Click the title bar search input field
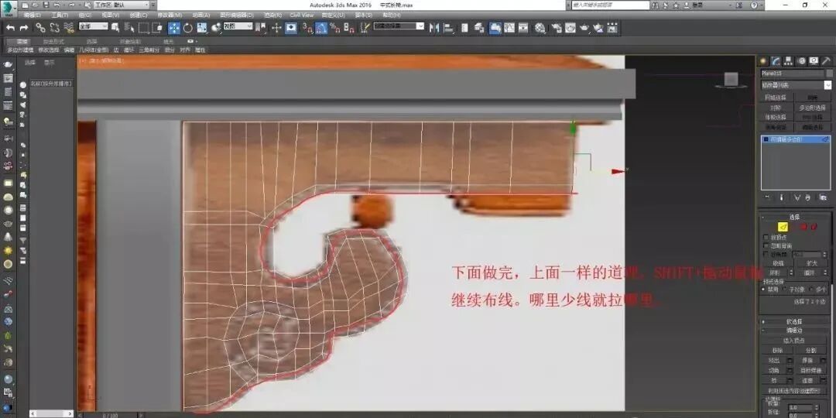Screen dimensions: 836x418 tap(611, 5)
